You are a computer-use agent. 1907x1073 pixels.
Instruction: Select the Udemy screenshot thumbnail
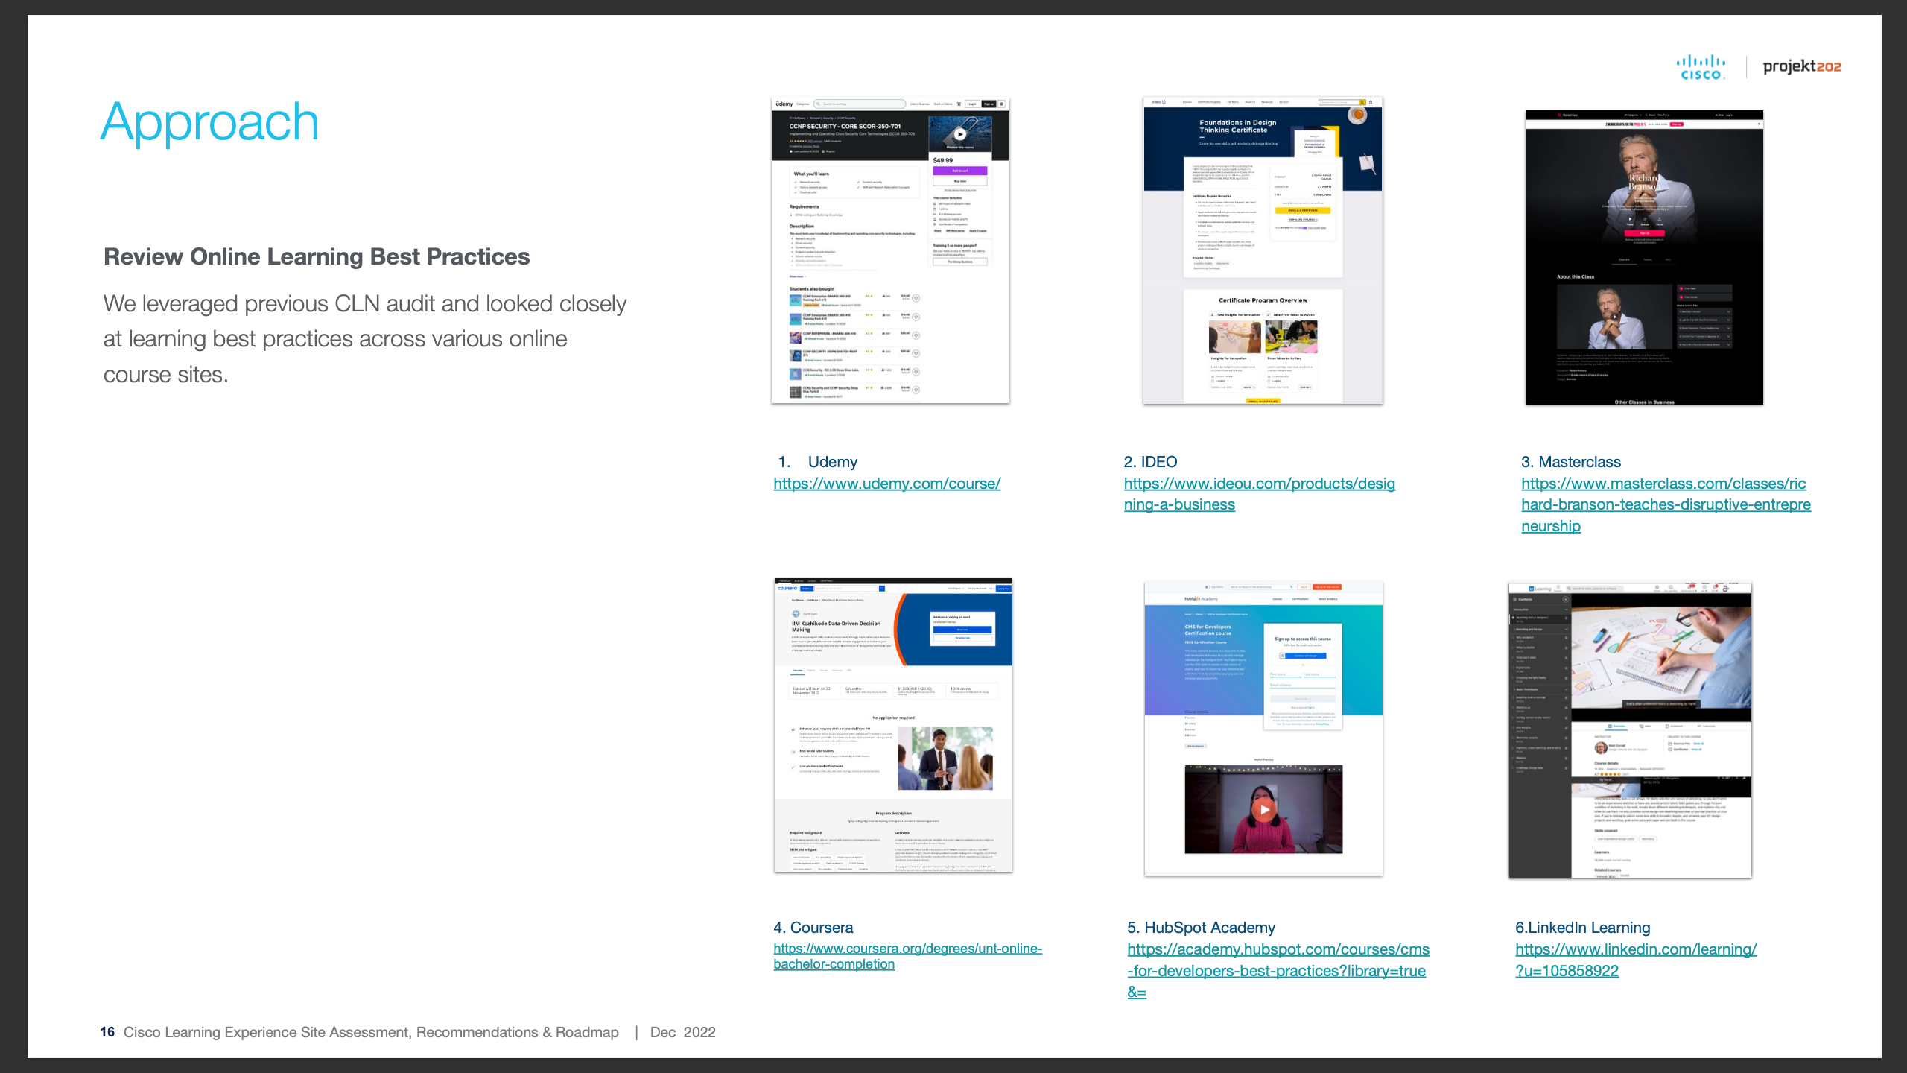[890, 250]
